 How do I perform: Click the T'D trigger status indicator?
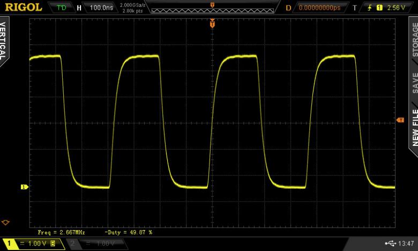pos(61,8)
